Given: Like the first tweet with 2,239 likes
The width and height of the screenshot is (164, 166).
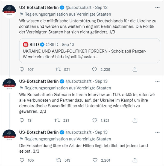Looking at the screenshot, I should [x=95, y=69].
